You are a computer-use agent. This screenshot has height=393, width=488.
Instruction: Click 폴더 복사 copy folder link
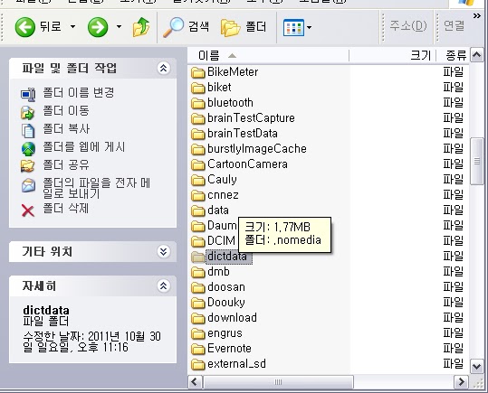66,128
